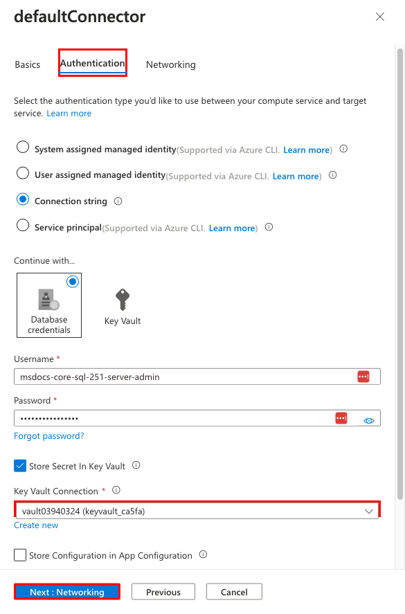Open the Forgot password? link
This screenshot has height=614, width=405.
point(49,436)
